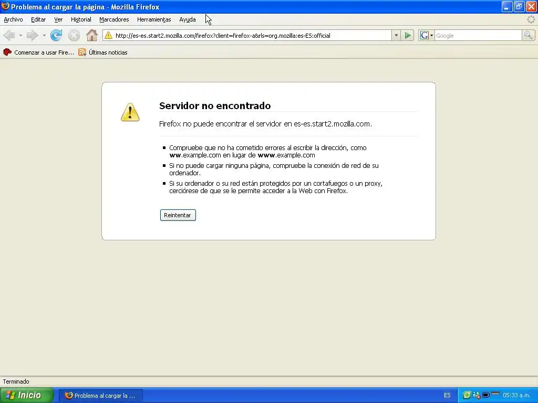538x403 pixels.
Task: Click the network connection tray icon
Action: 476,395
